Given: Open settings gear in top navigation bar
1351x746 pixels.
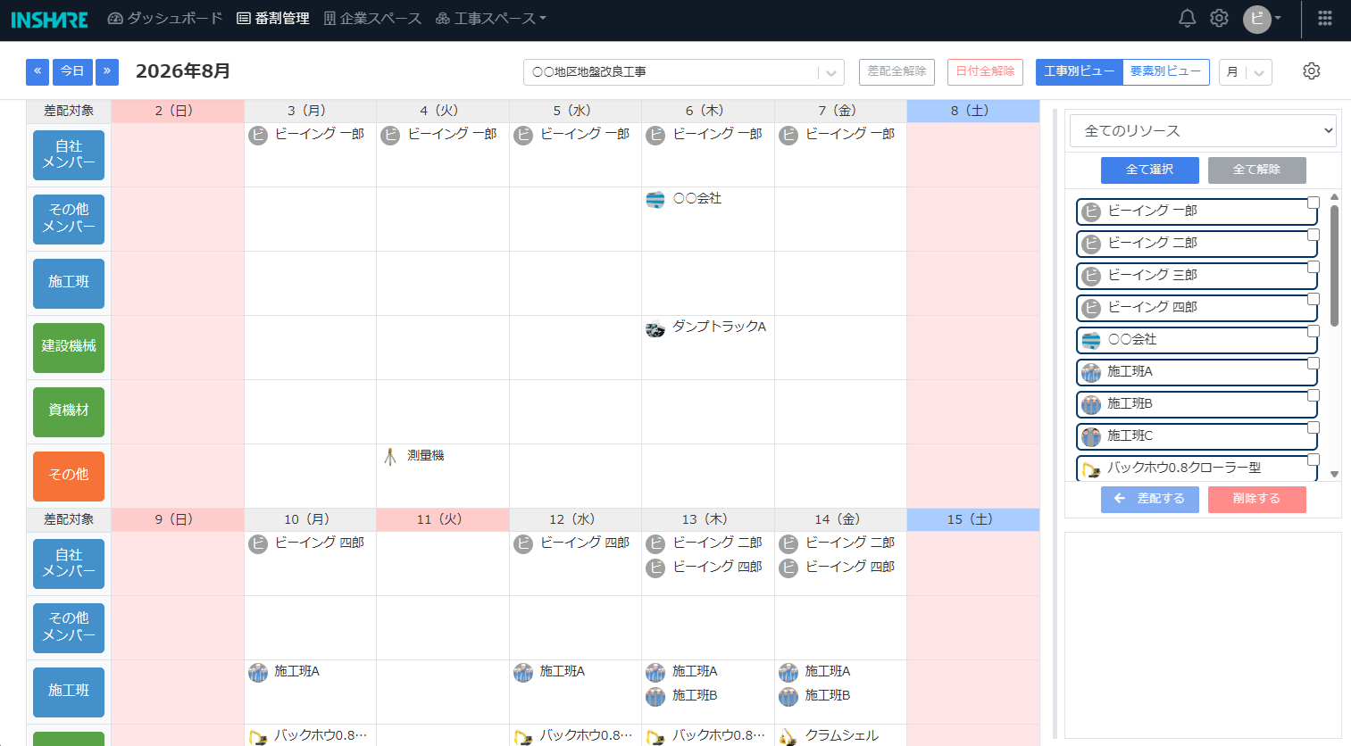Looking at the screenshot, I should [1219, 18].
